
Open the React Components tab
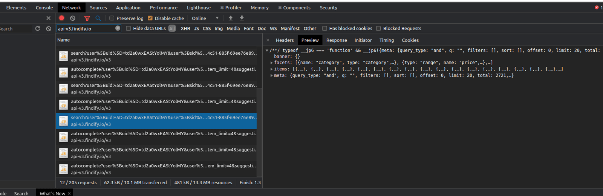(x=294, y=8)
